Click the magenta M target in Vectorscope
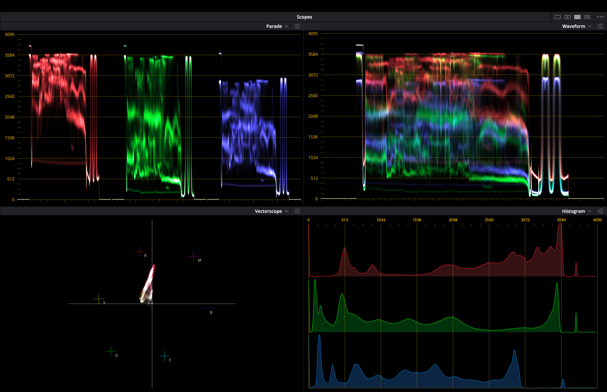The width and height of the screenshot is (607, 392). point(193,256)
